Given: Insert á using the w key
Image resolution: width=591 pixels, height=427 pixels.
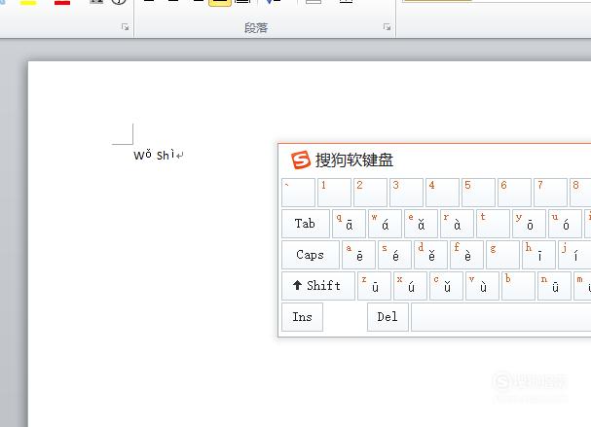Looking at the screenshot, I should [385, 224].
